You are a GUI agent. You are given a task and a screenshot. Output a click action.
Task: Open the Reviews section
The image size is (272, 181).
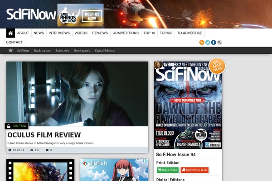(x=100, y=33)
